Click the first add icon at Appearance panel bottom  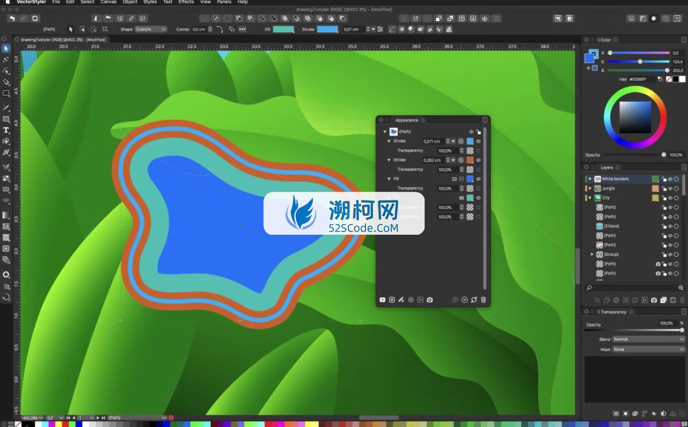tap(382, 300)
